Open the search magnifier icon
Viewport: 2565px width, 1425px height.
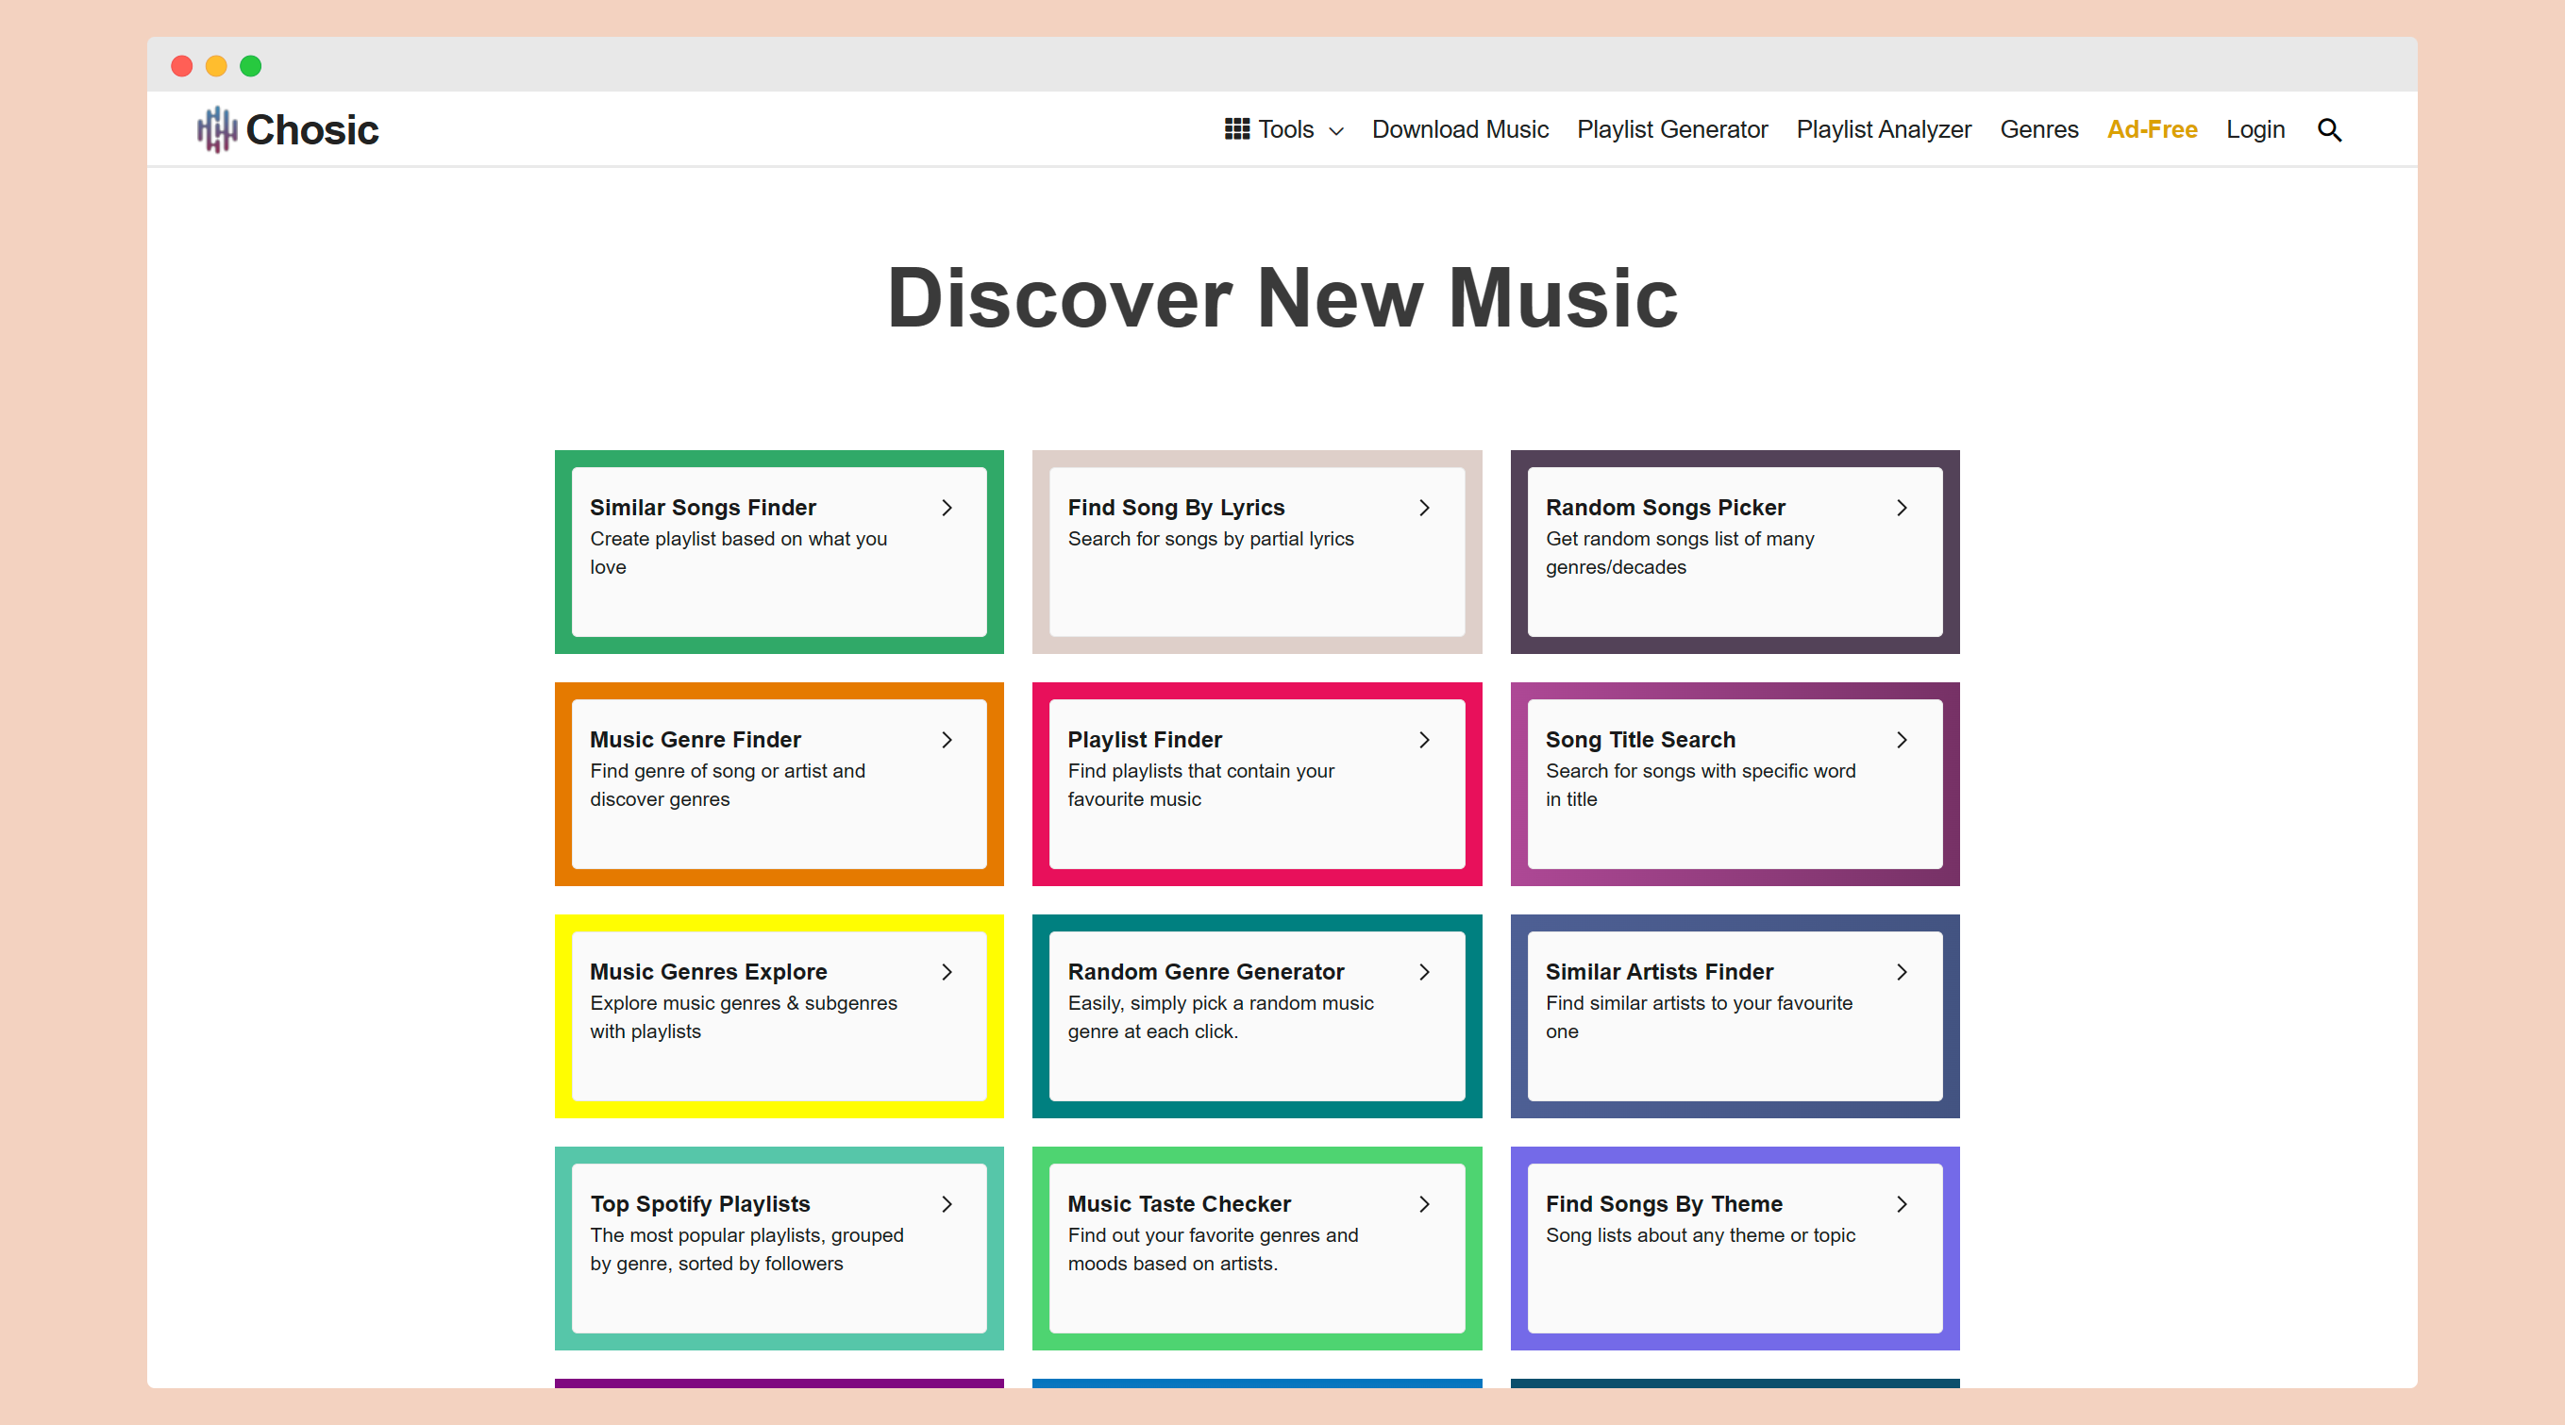tap(2328, 129)
